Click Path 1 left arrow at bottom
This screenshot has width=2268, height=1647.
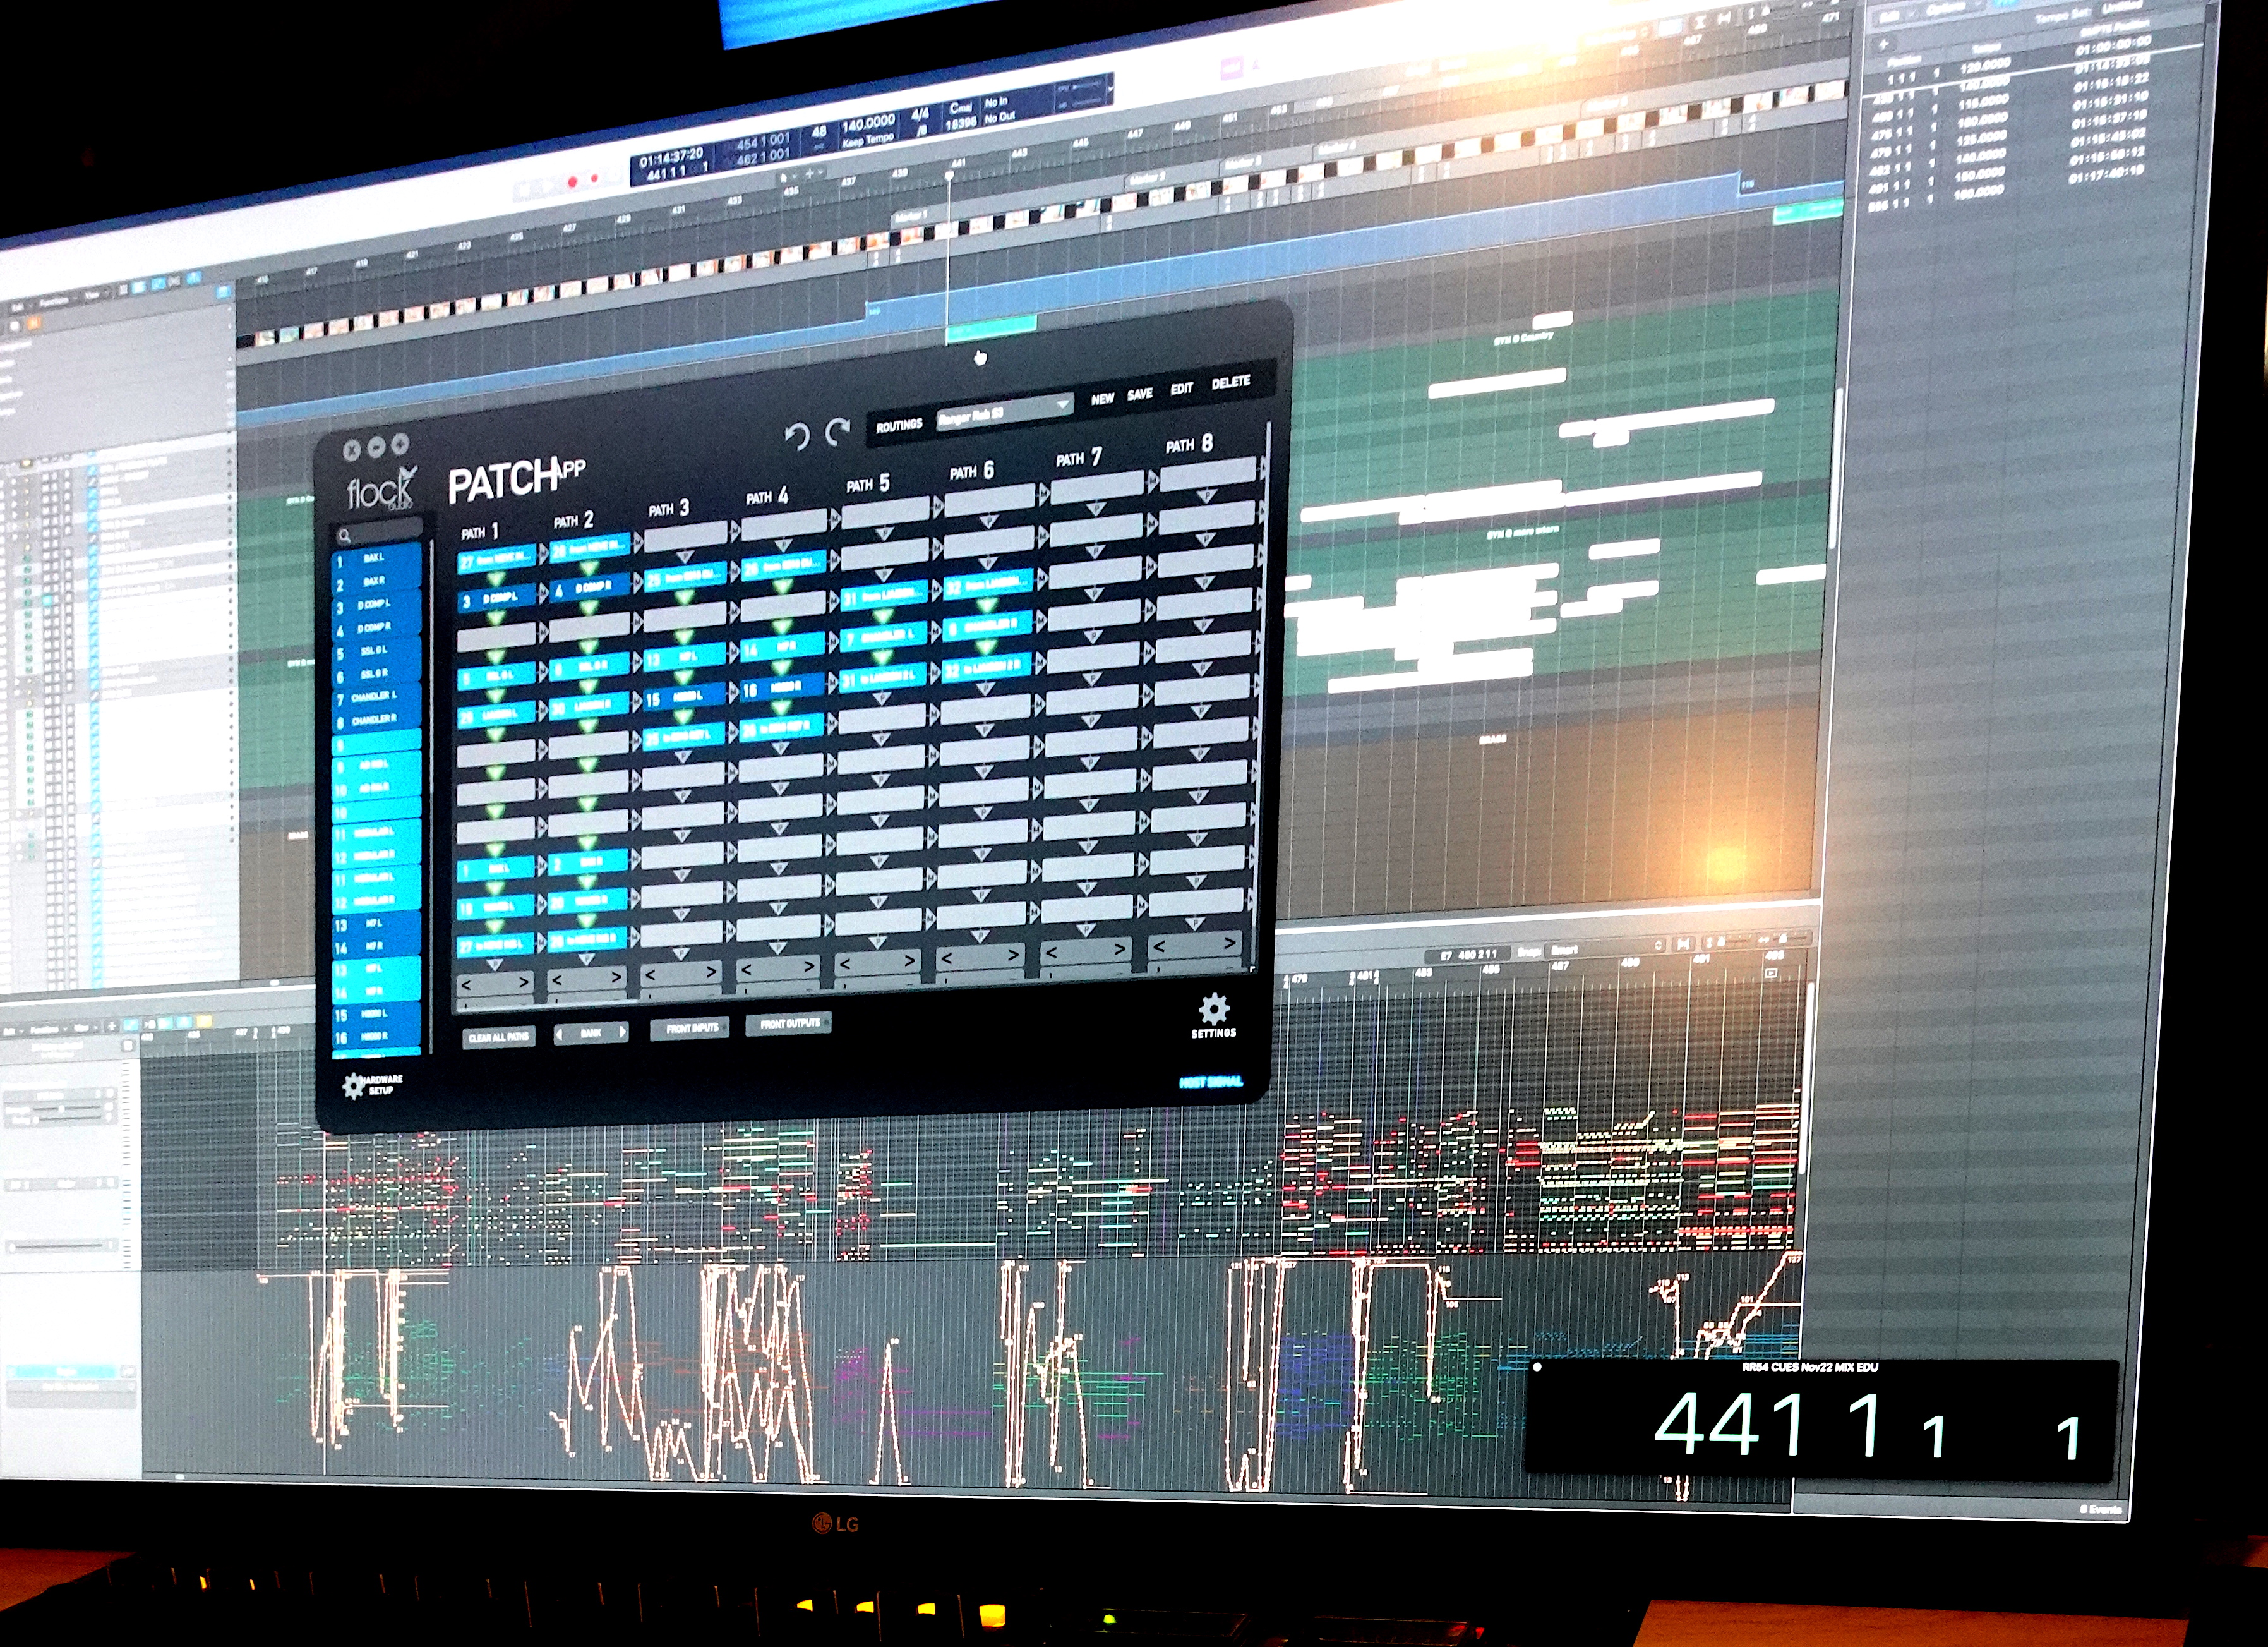point(467,986)
